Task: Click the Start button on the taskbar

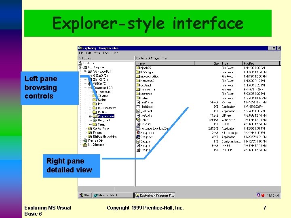Action: coord(85,195)
